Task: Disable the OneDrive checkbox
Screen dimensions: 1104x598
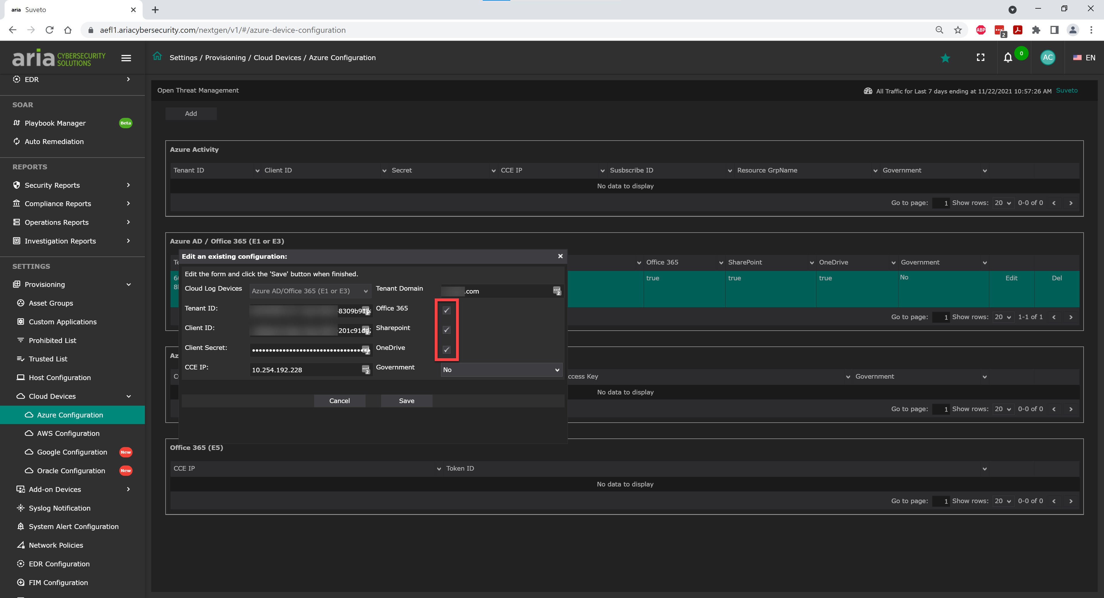Action: [446, 349]
